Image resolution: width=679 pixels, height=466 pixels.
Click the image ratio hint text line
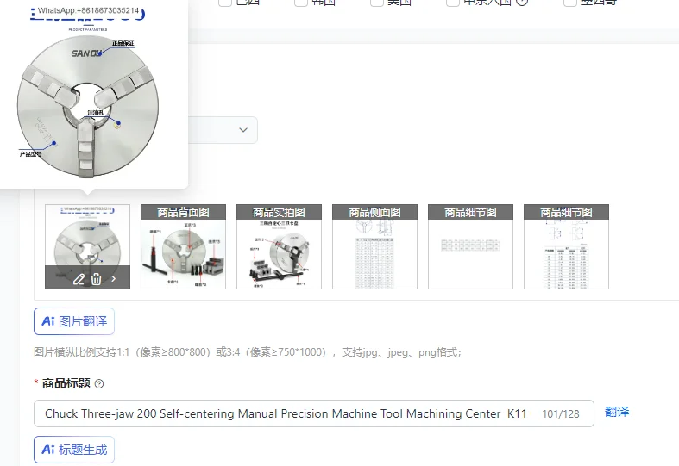coord(248,352)
